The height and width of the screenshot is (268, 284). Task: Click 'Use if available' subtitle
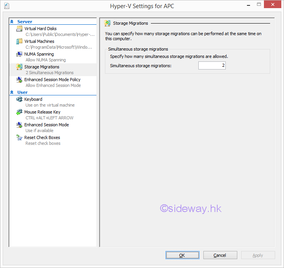tap(39, 131)
